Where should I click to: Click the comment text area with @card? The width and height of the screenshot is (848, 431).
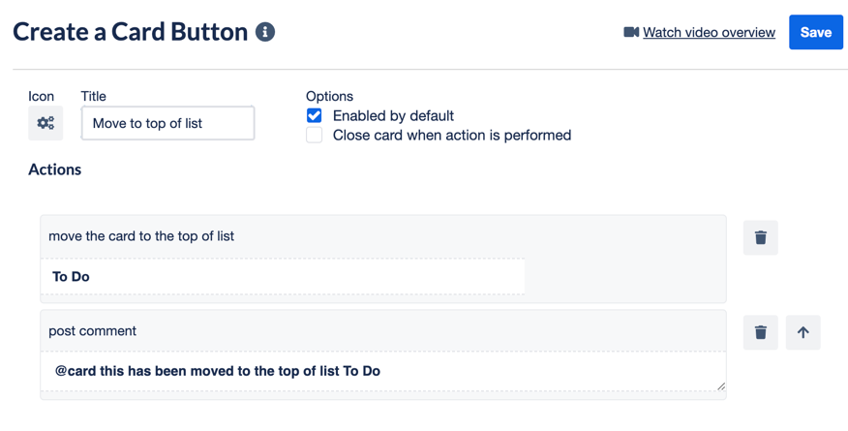pos(383,371)
